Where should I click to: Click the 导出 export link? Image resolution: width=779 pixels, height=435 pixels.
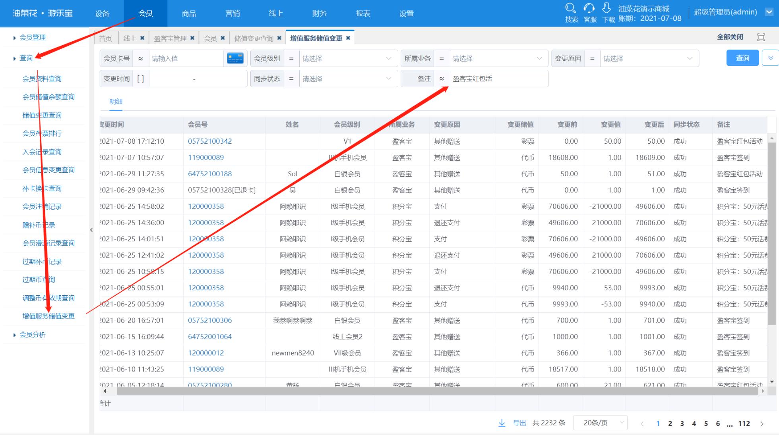pyautogui.click(x=519, y=423)
